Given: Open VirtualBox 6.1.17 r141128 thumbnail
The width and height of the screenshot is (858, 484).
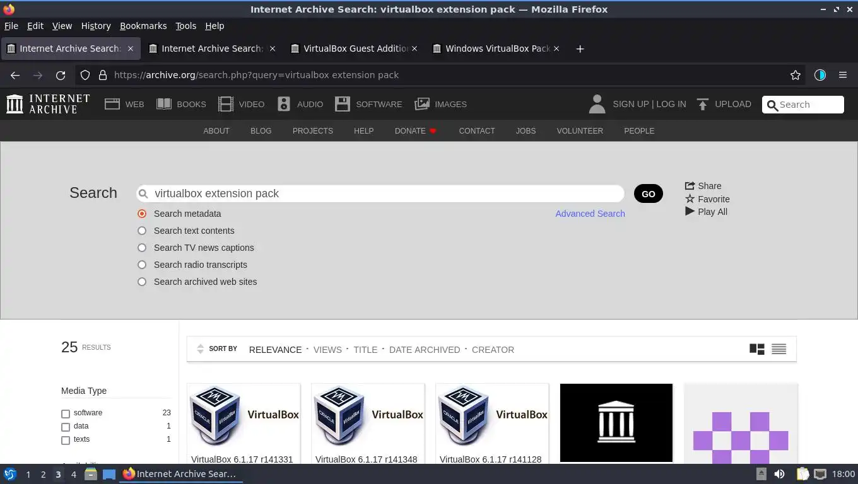Looking at the screenshot, I should [x=492, y=416].
